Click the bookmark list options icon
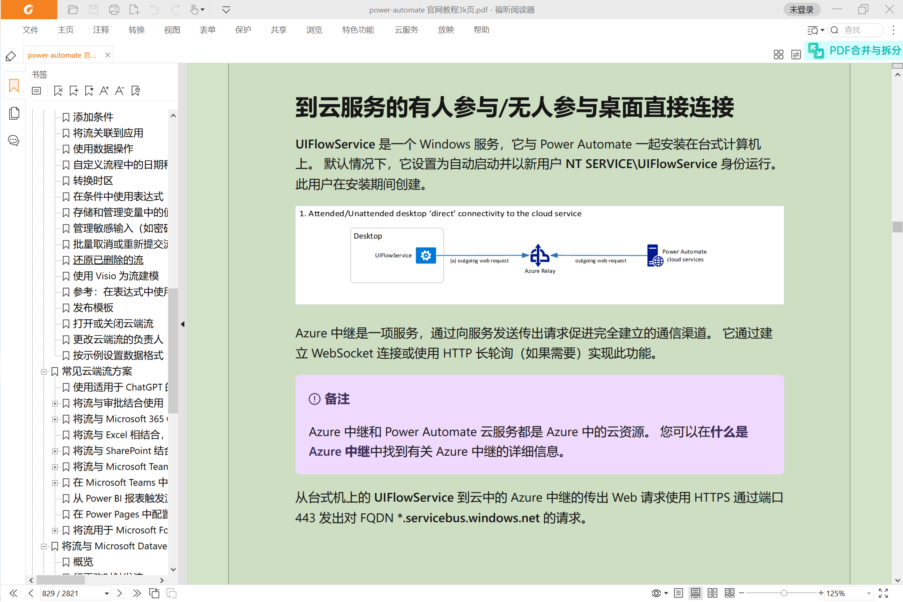The image size is (903, 602). pyautogui.click(x=37, y=91)
